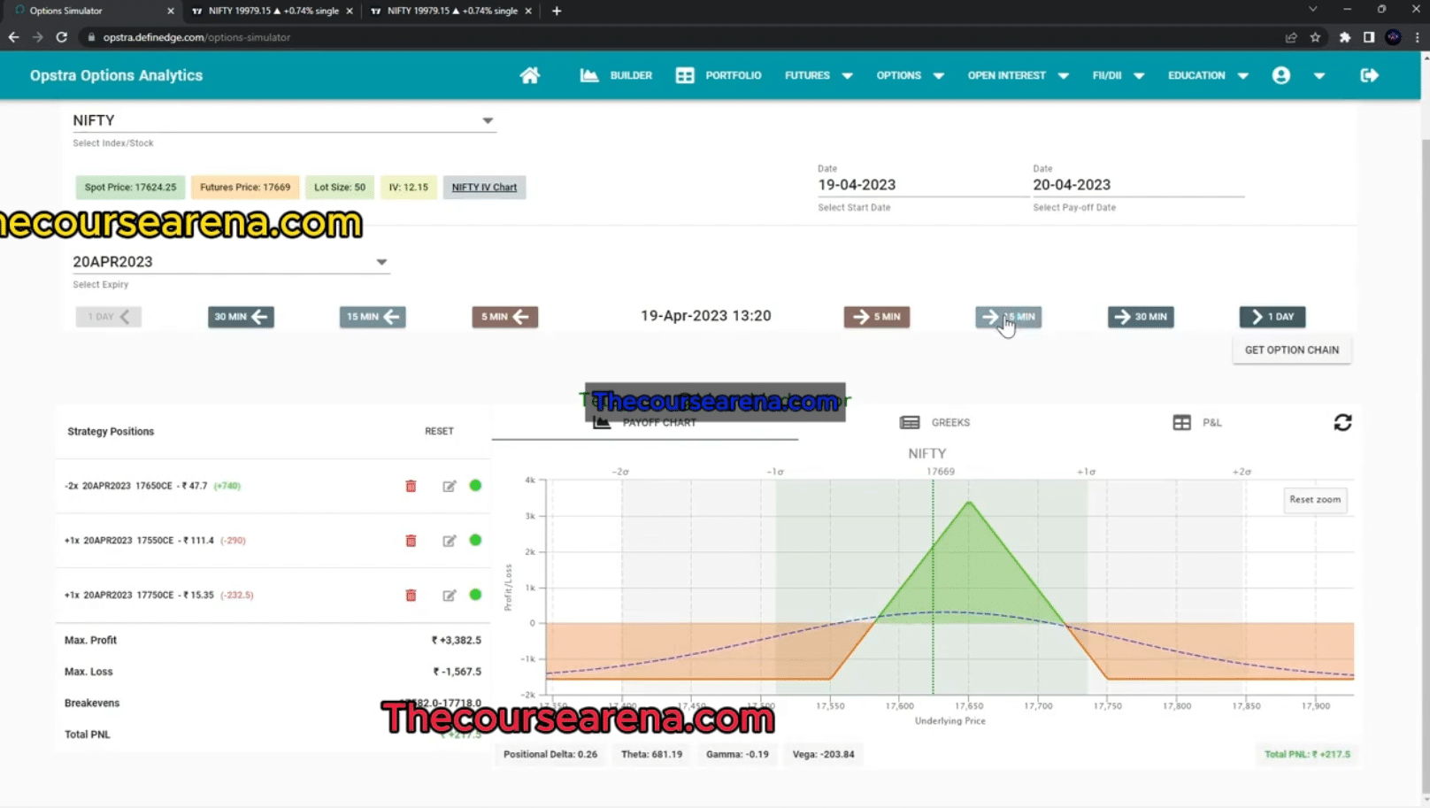Delete the 17650CE position
1430x808 pixels.
411,486
